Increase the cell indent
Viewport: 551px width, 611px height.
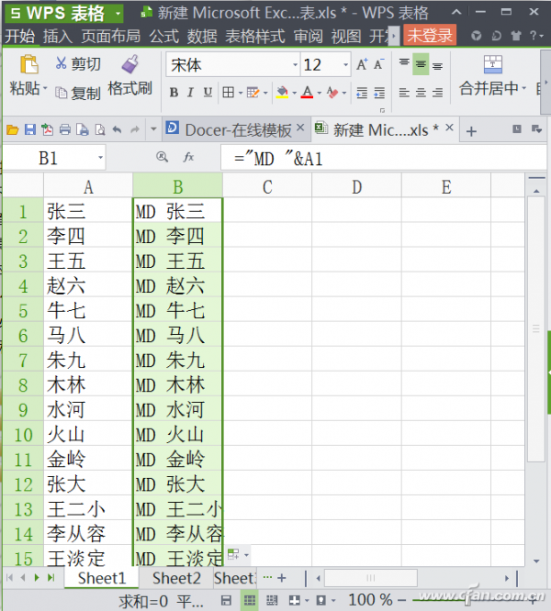[x=379, y=93]
